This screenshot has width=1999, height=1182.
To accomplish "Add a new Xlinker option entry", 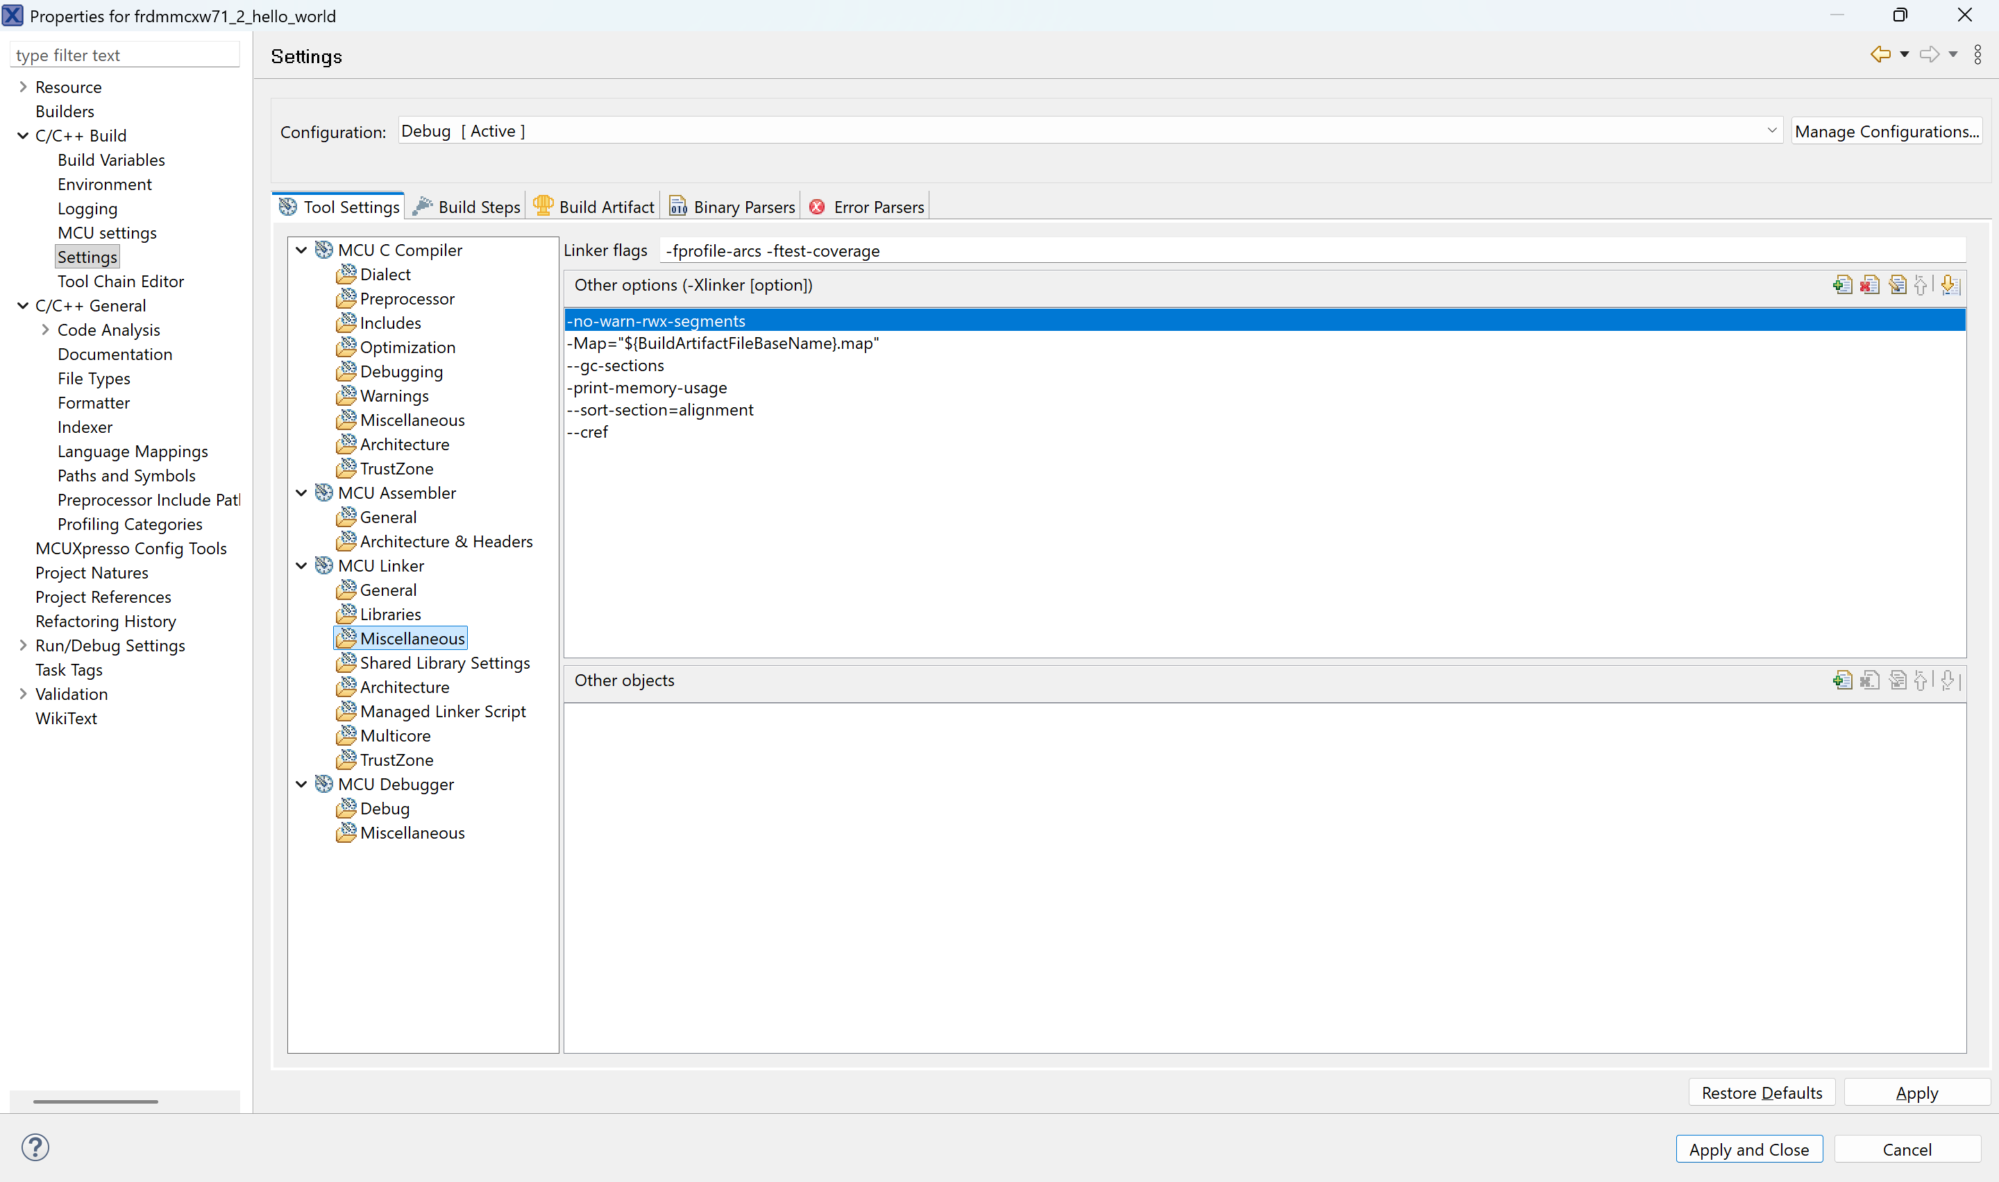I will click(x=1842, y=285).
